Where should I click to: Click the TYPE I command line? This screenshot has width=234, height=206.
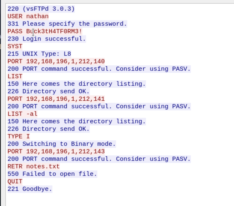19,136
